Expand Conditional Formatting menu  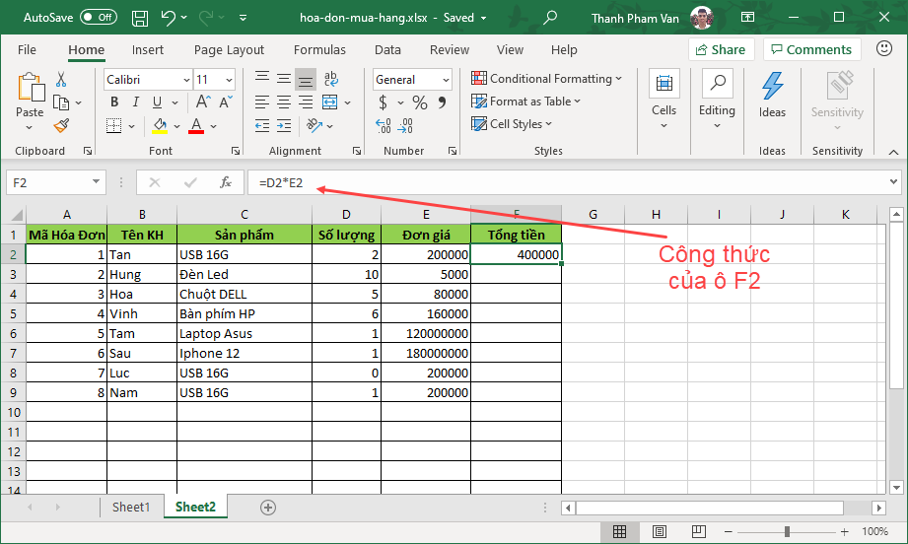[546, 78]
